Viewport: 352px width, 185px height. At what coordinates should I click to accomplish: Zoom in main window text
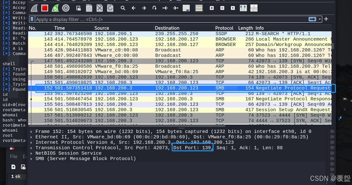[x=212, y=8]
